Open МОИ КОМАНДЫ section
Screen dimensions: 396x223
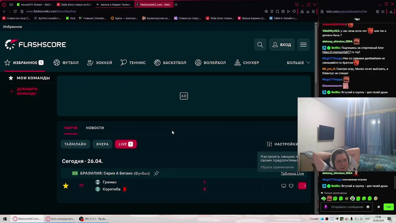pos(29,78)
